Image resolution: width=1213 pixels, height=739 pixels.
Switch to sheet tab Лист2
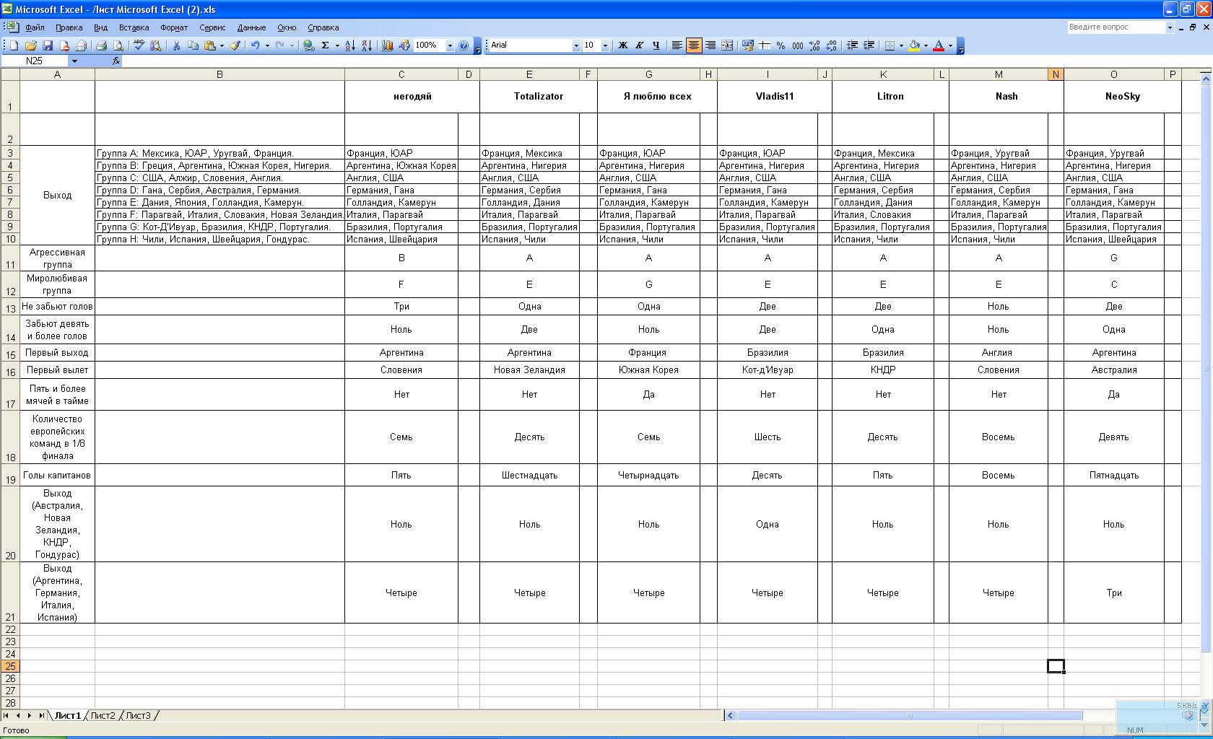(103, 715)
